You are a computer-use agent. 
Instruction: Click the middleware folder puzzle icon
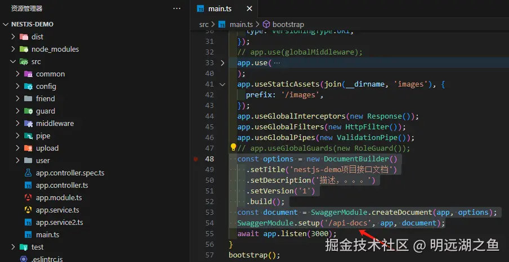point(28,123)
